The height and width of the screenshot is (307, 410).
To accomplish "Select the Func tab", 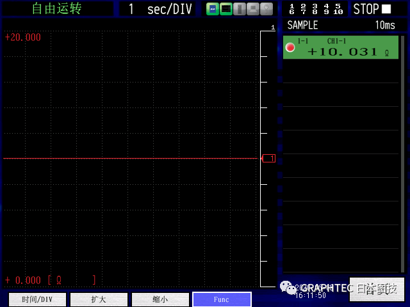I will pos(222,299).
